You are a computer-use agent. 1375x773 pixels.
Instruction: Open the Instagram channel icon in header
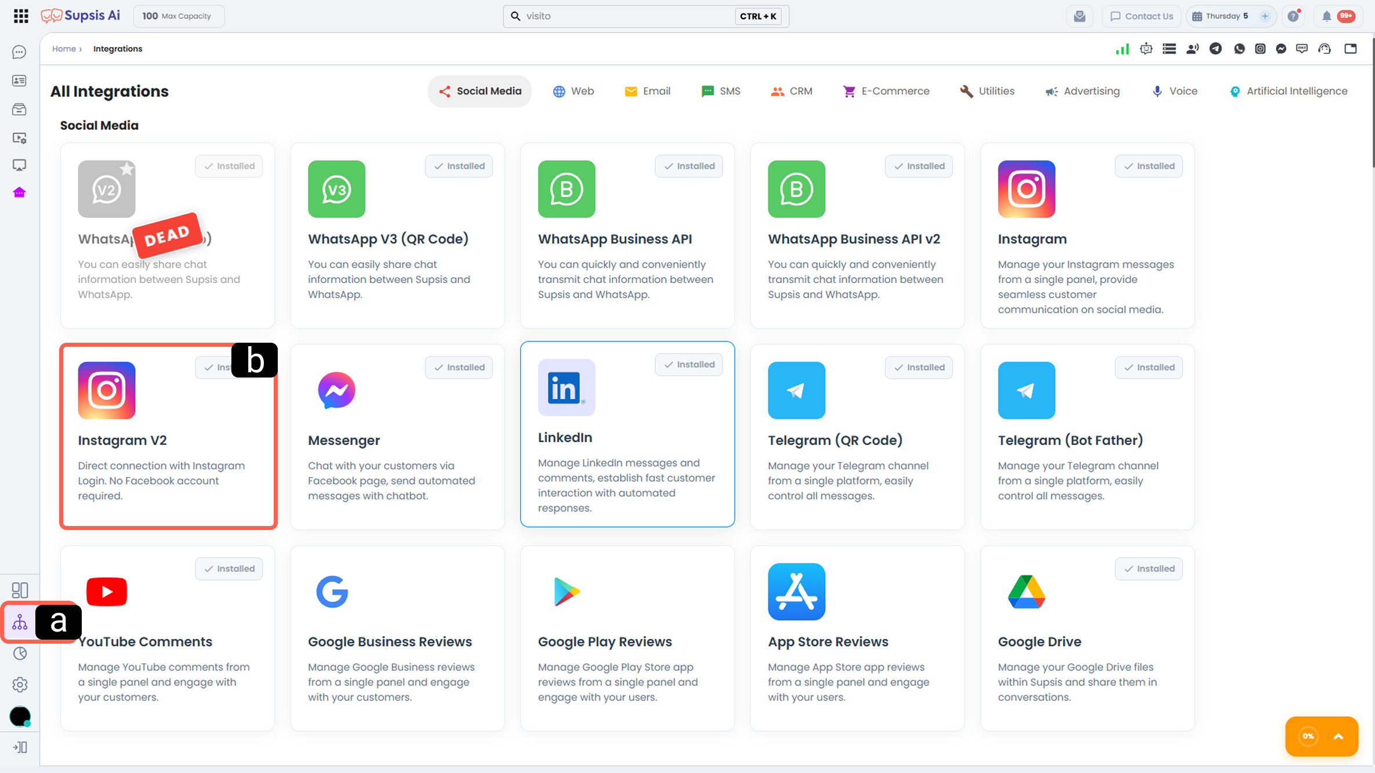[x=1260, y=49]
